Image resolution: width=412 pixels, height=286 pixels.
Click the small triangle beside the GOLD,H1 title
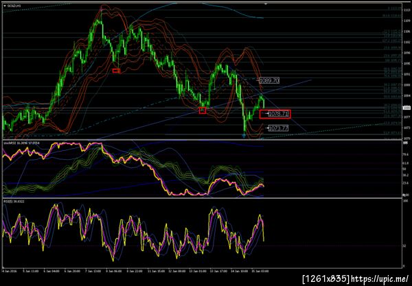coord(5,5)
